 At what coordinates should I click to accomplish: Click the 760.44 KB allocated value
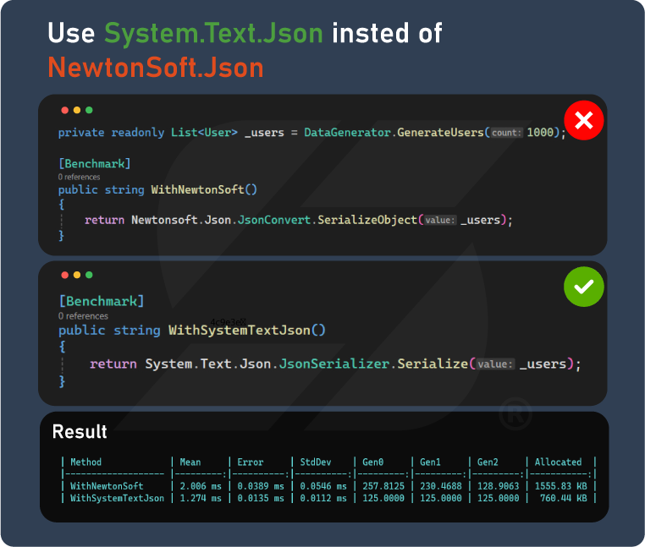564,499
